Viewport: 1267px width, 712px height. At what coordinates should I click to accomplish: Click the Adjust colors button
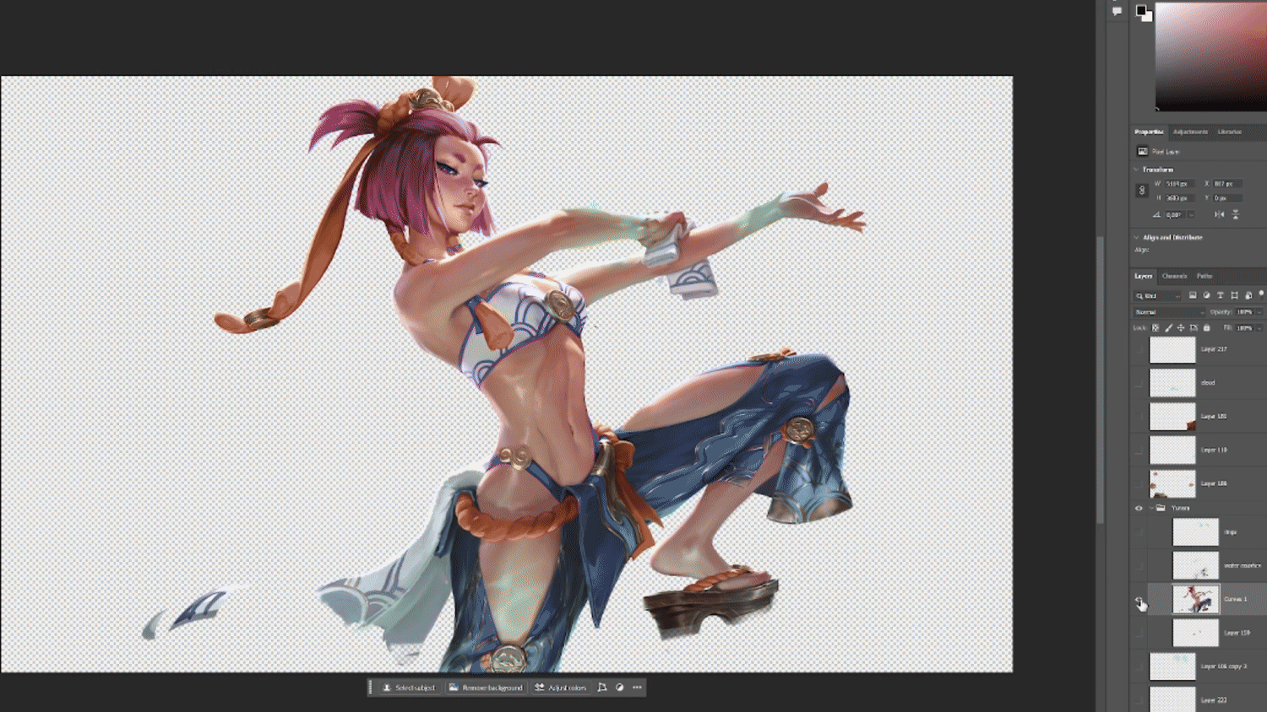(561, 688)
